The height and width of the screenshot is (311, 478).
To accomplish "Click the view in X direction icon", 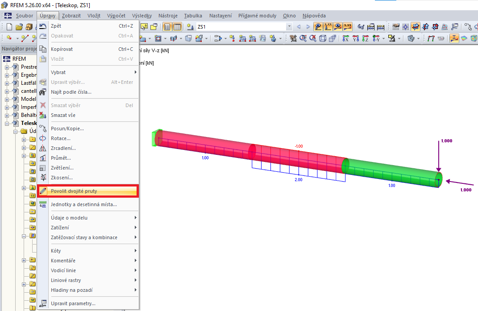I will click(346, 38).
